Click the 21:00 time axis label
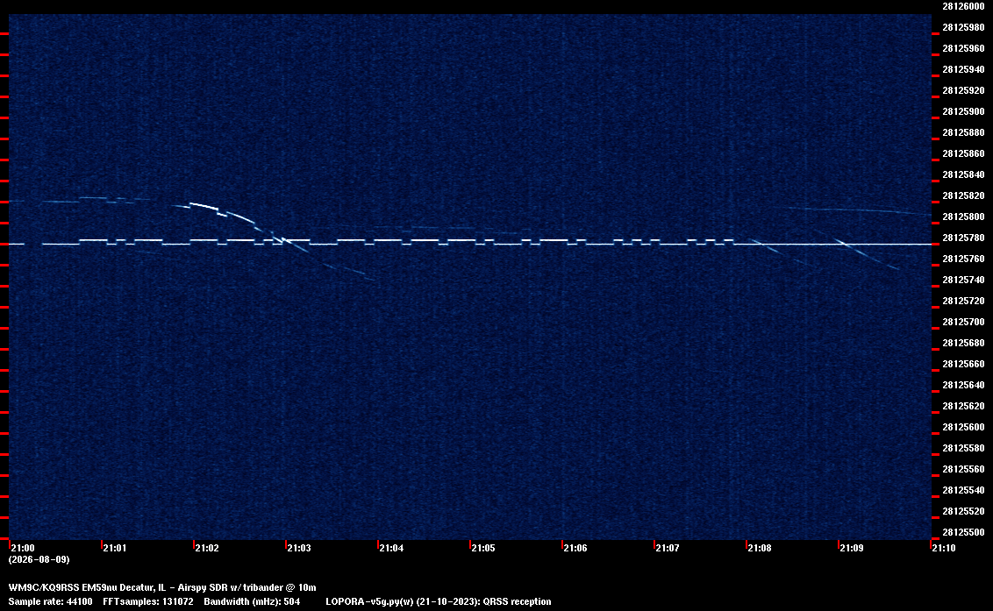This screenshot has height=611, width=993. coord(23,548)
